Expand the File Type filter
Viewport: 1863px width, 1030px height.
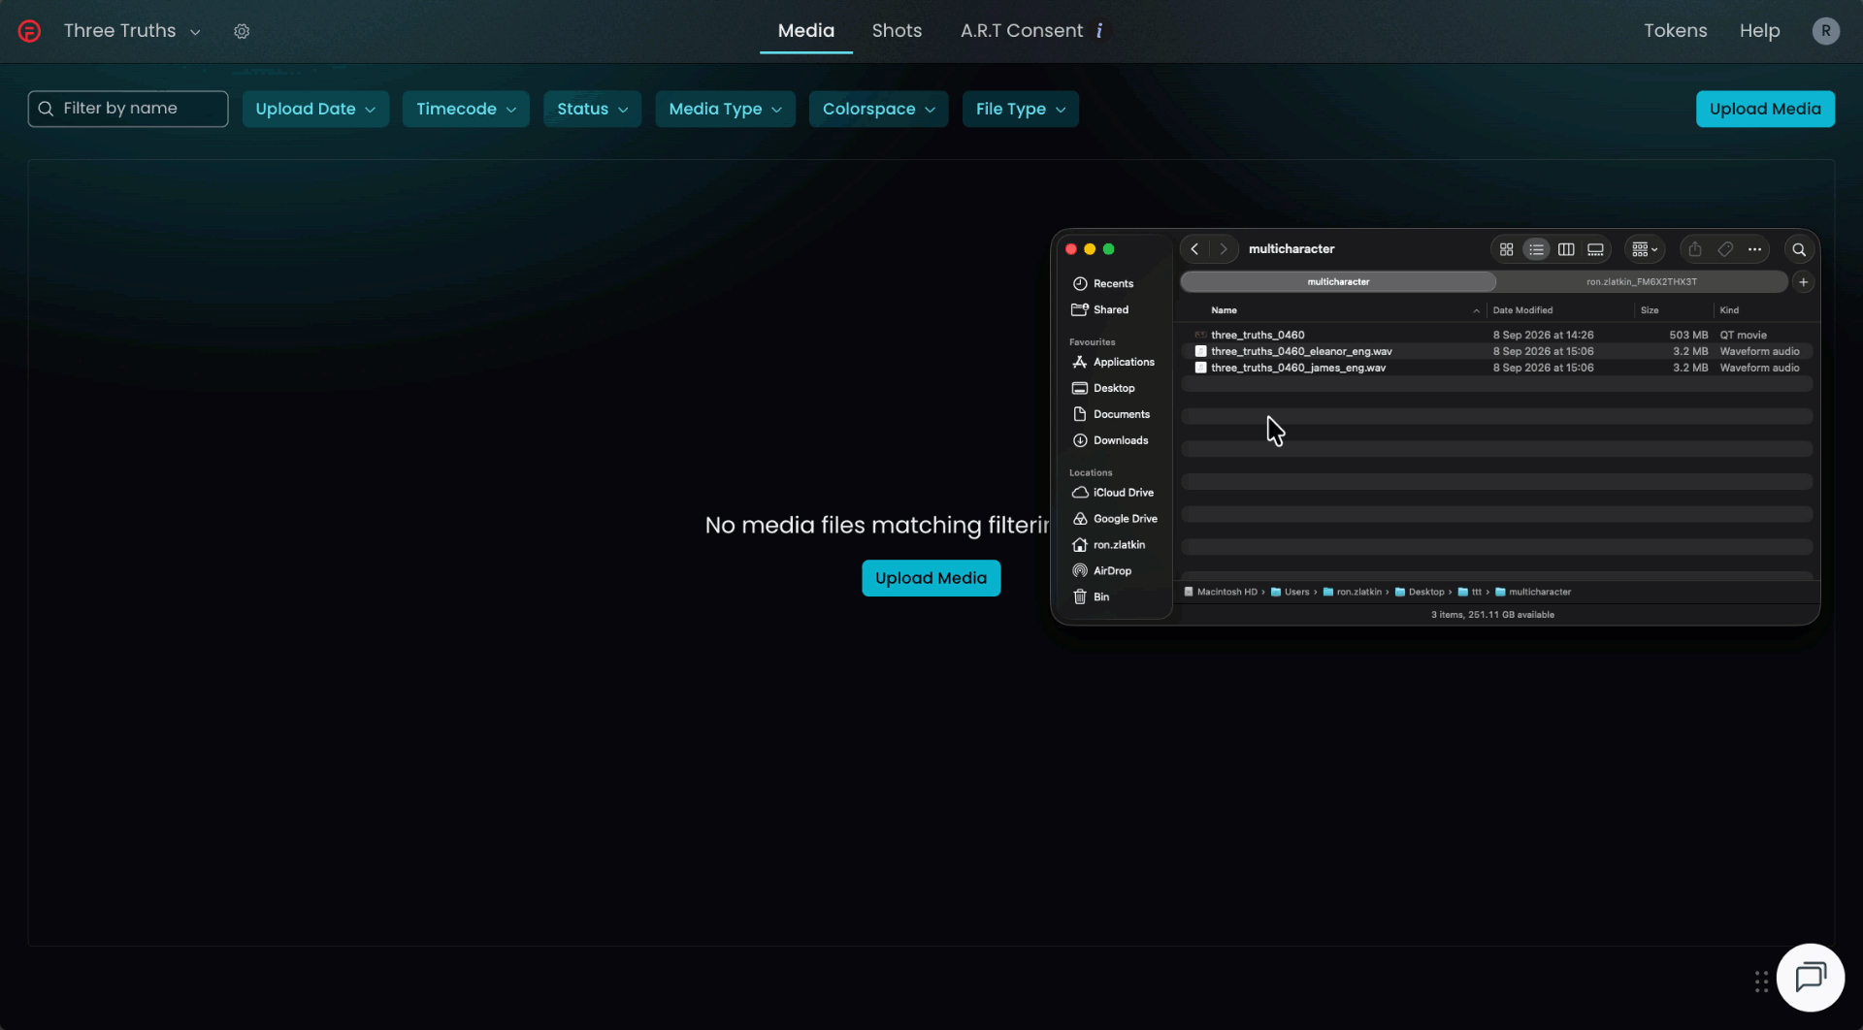click(x=1021, y=109)
